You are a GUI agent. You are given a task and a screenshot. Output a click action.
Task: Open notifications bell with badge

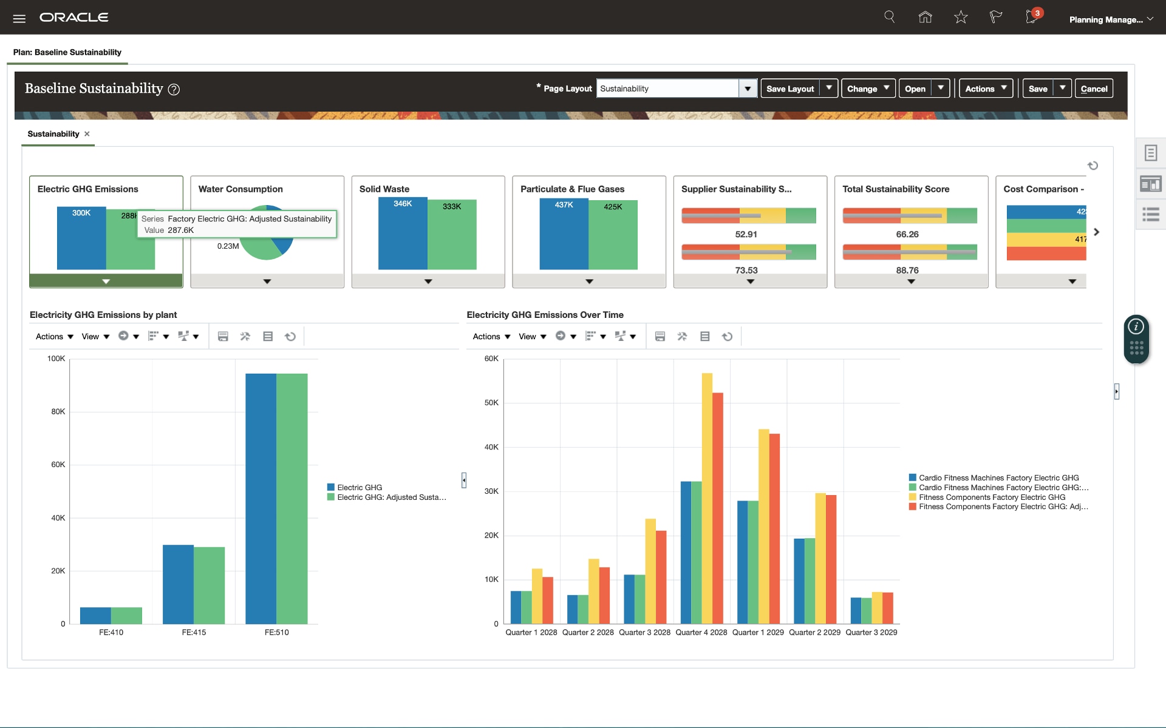click(x=1032, y=17)
